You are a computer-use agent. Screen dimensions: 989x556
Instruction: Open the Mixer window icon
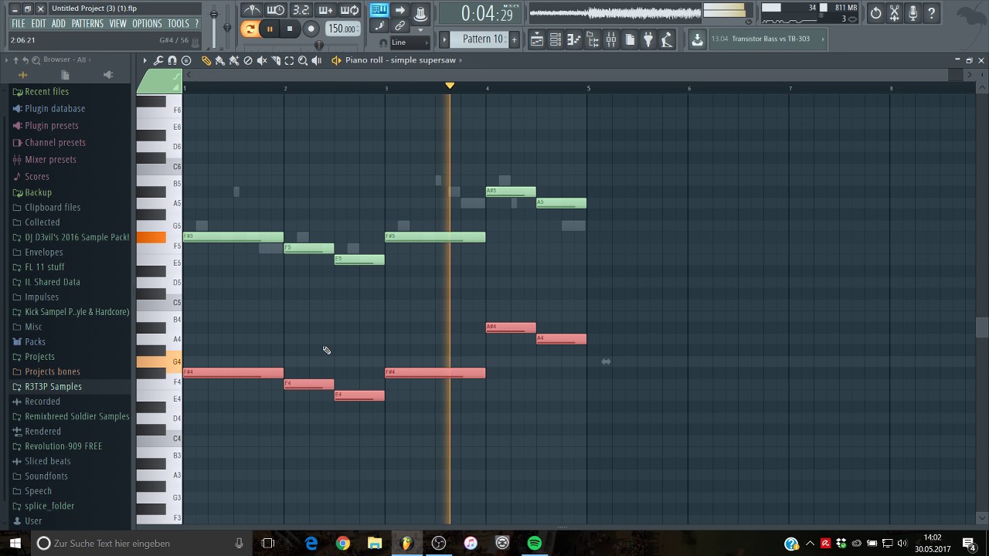[x=611, y=40]
